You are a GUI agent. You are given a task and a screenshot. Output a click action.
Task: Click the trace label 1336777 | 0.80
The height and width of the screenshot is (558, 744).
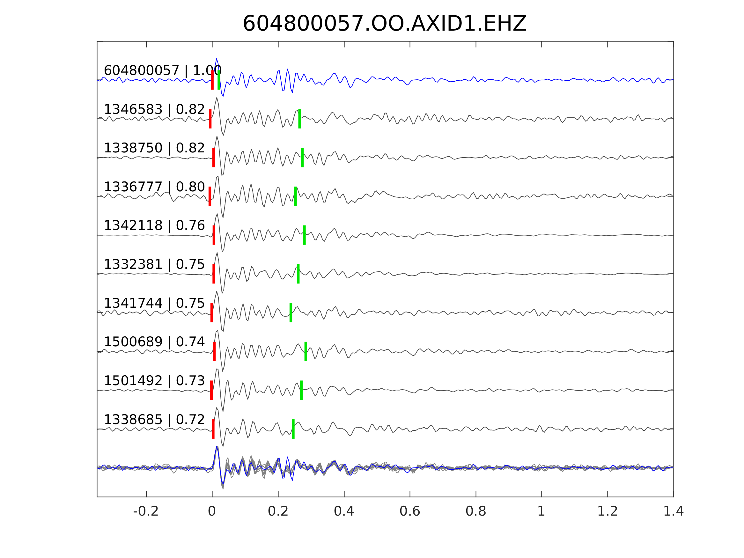point(154,187)
